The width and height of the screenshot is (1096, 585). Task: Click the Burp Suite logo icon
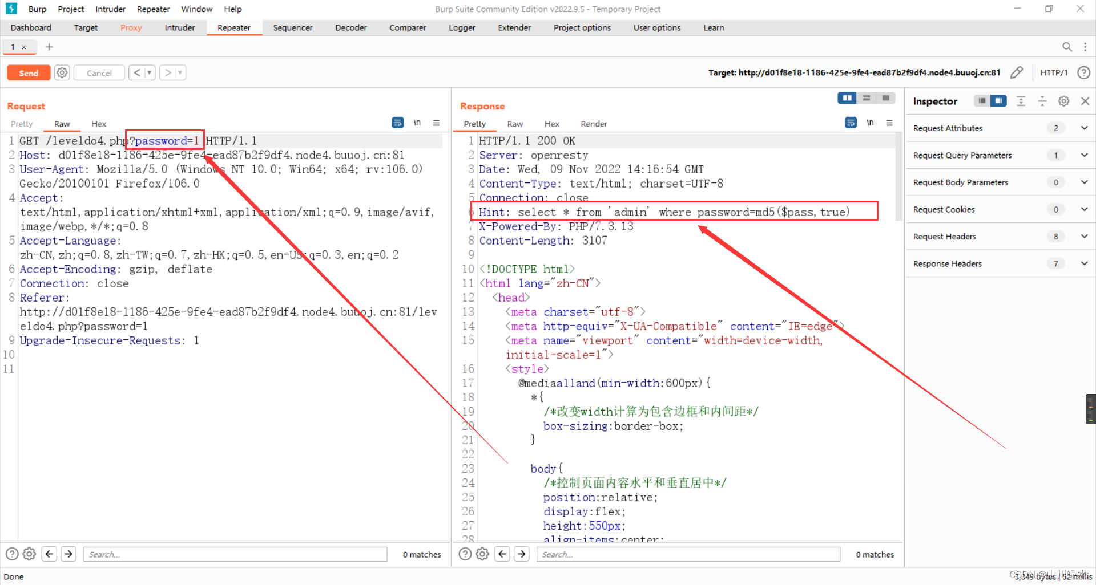11,9
